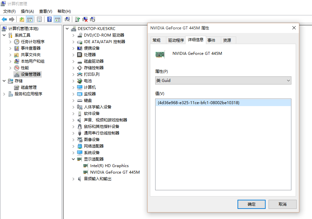312x219 pixels.
Task: Open 帮助(H) menu
Action: click(64, 11)
